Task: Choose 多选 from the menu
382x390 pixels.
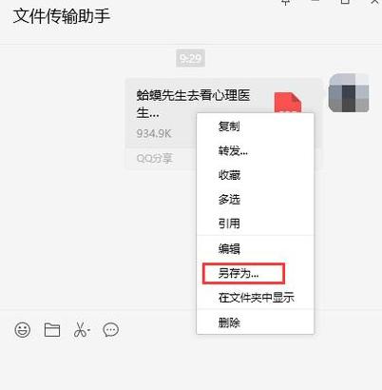Action: pyautogui.click(x=229, y=200)
